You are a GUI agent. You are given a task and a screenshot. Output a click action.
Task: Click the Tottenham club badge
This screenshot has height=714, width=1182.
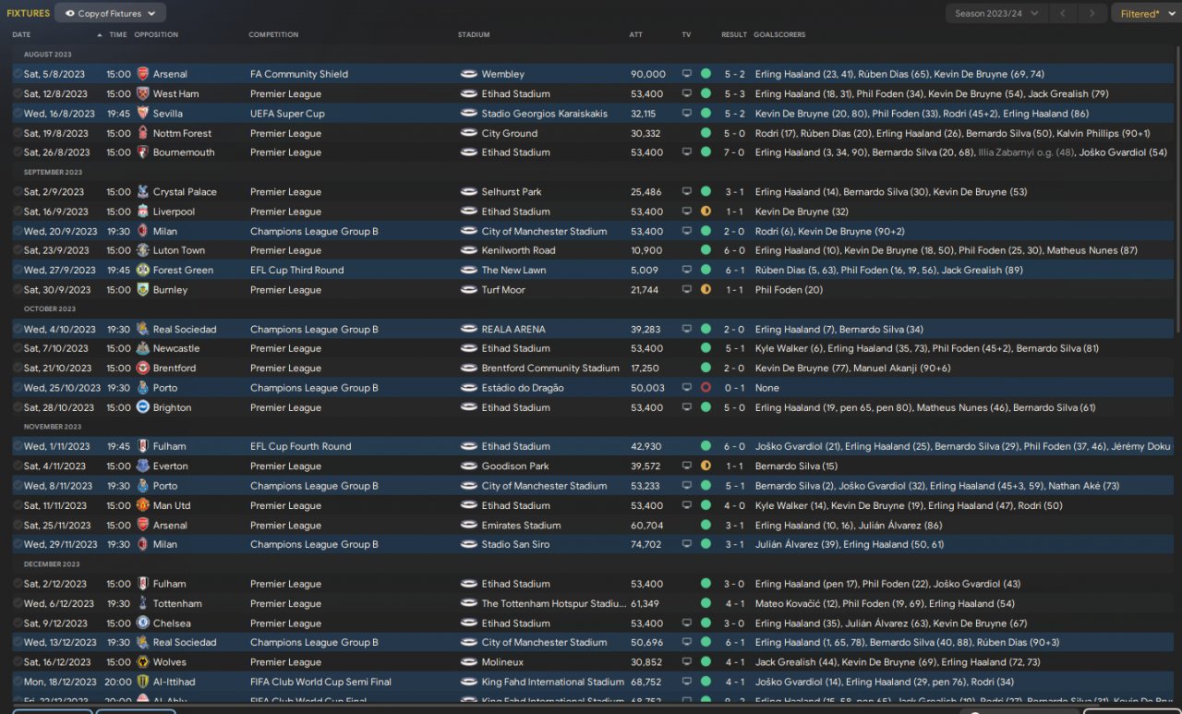(x=142, y=603)
